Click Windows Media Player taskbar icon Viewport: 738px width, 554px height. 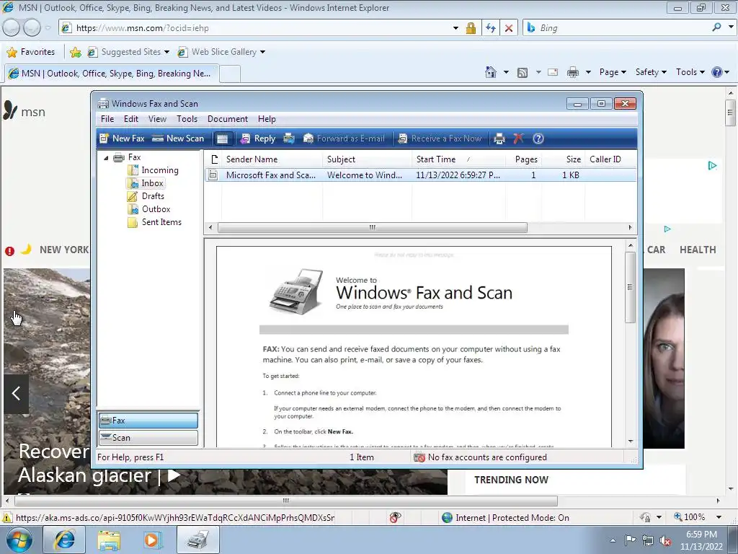click(152, 540)
